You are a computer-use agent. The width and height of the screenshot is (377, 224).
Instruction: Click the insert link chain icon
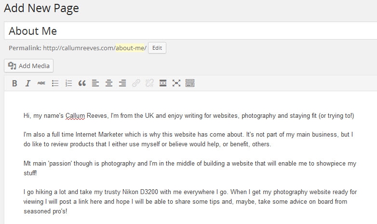click(x=136, y=84)
